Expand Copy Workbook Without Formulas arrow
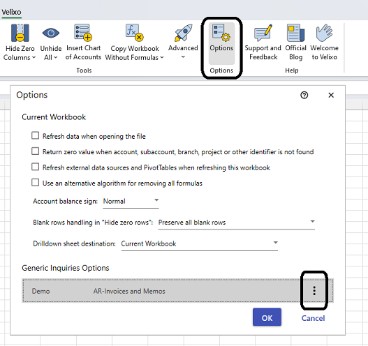Screen dimensions: 368x346 (x=162, y=57)
